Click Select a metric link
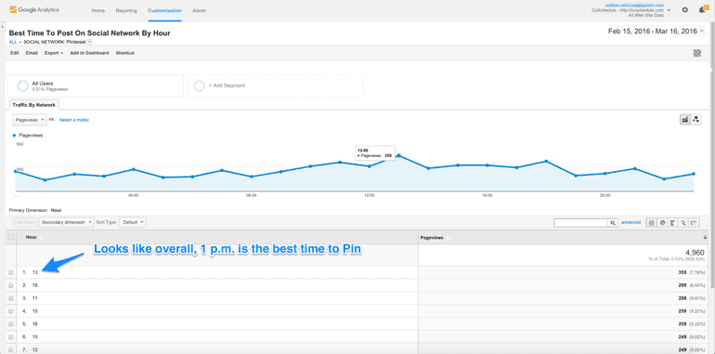 [74, 120]
